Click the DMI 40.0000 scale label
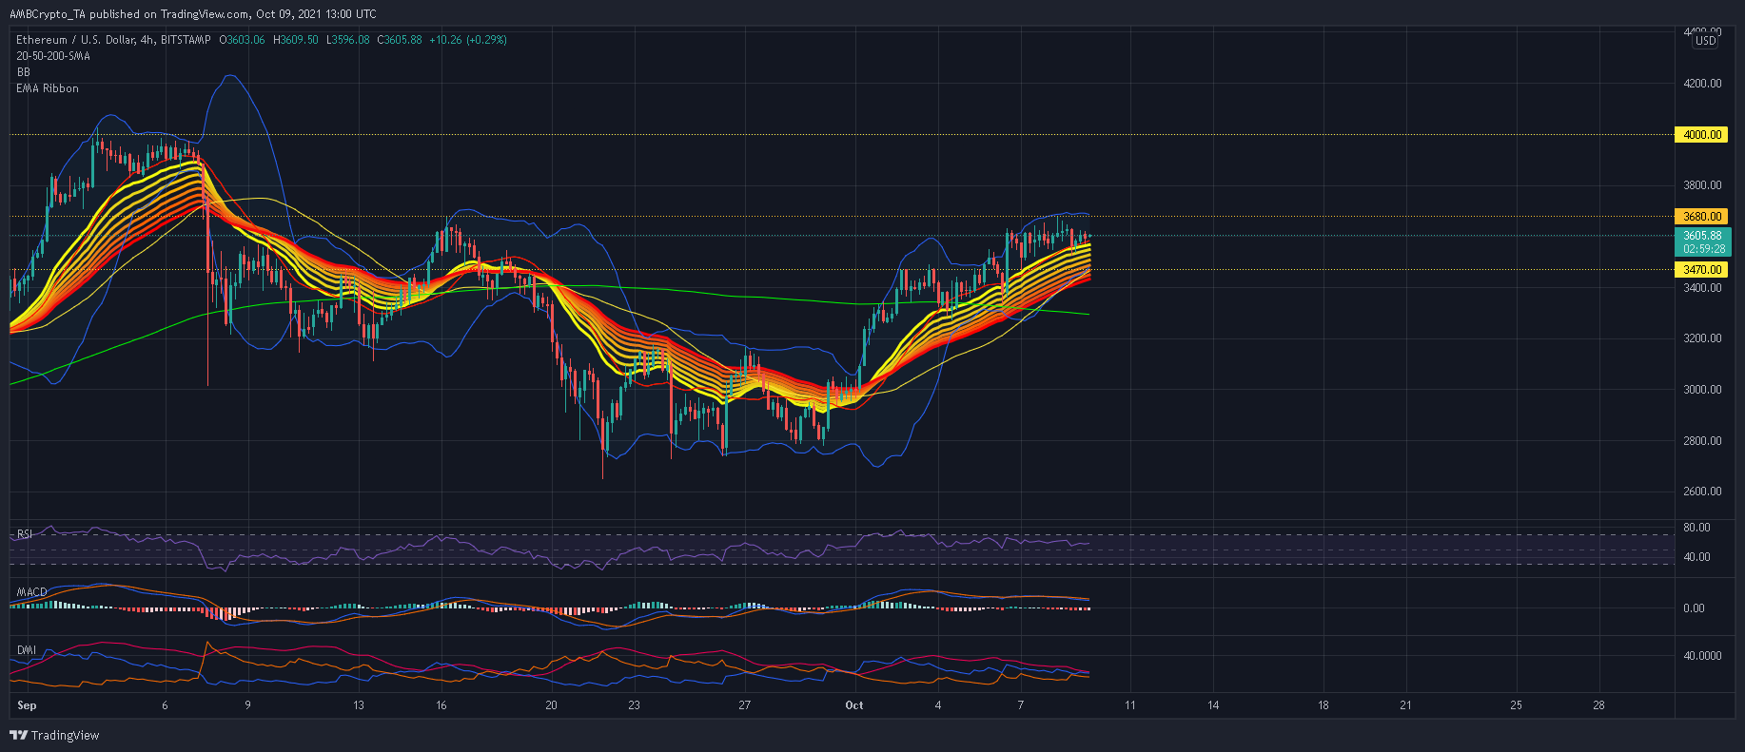1745x752 pixels. coord(1702,656)
